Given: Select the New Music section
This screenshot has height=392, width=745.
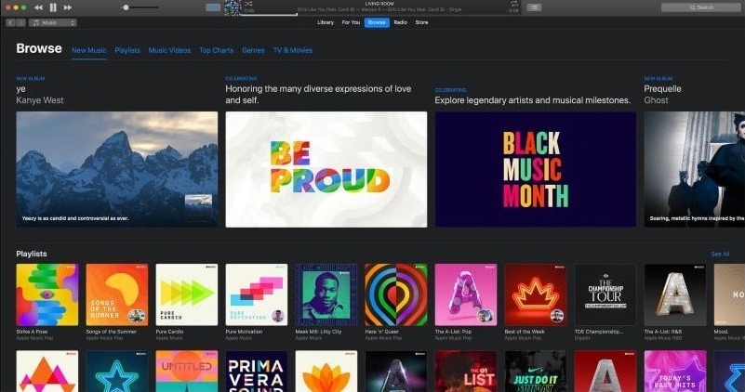Looking at the screenshot, I should click(x=89, y=50).
